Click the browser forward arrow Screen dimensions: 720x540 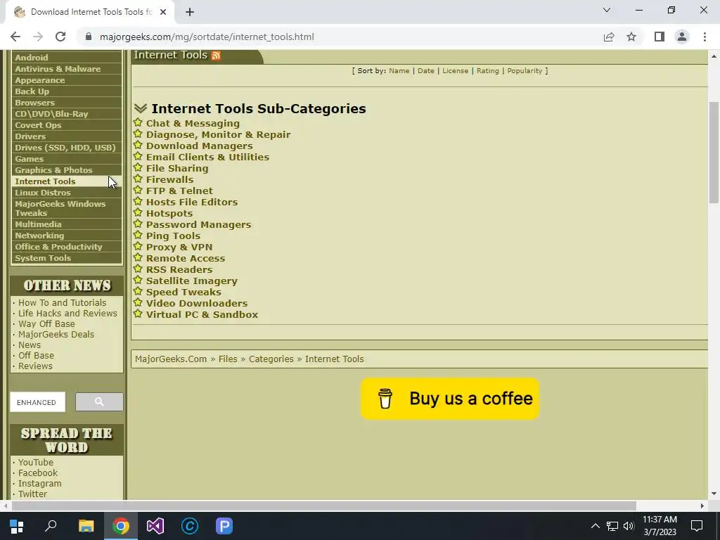pos(38,37)
